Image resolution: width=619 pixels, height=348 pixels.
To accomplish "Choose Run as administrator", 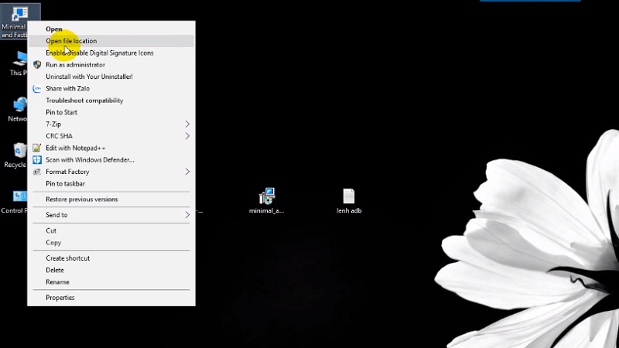I will coord(111,65).
